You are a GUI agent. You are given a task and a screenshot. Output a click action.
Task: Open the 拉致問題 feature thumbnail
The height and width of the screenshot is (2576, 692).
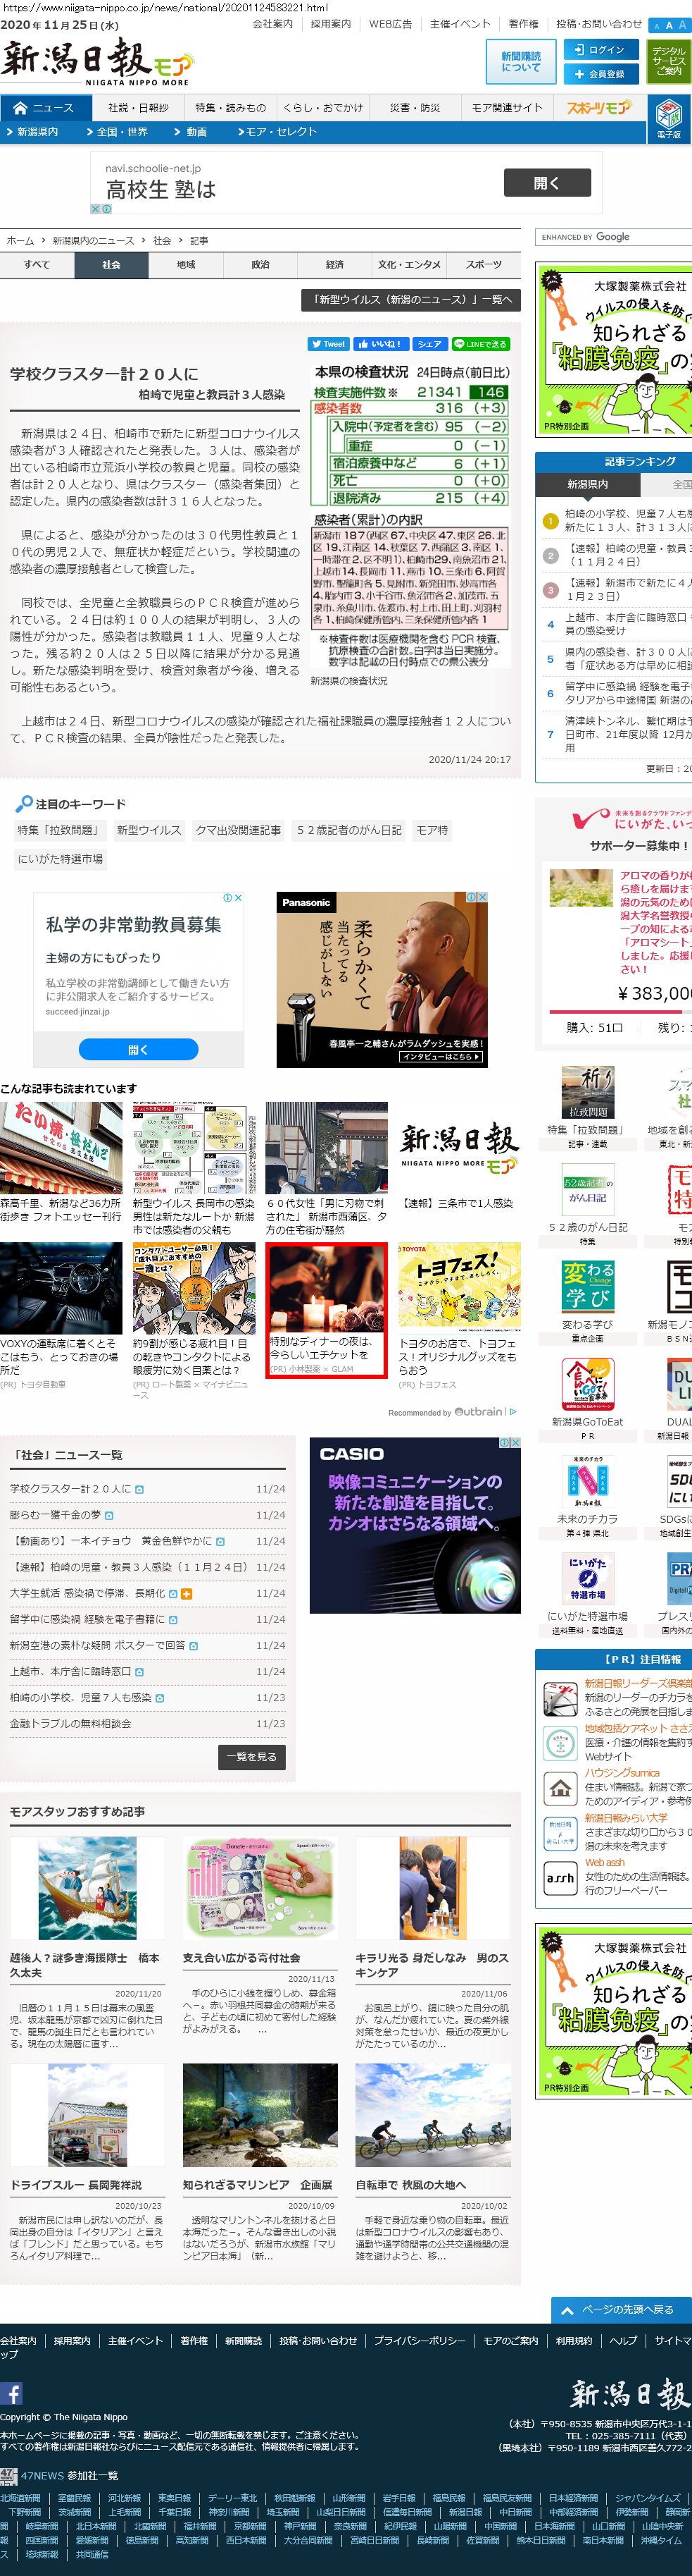586,1092
